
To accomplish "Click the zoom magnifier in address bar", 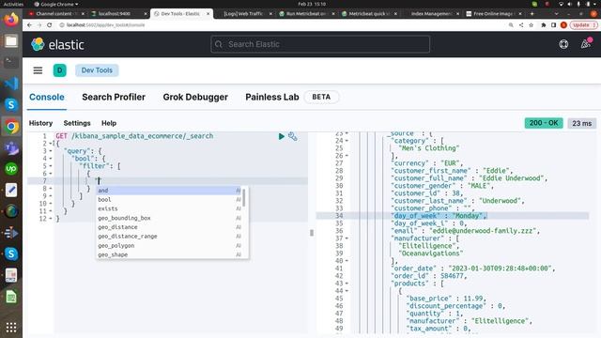I will click(511, 25).
